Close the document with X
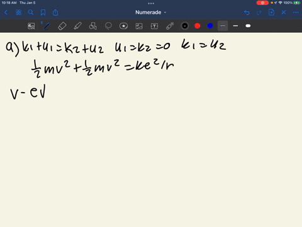302x227 pixels. click(x=284, y=13)
